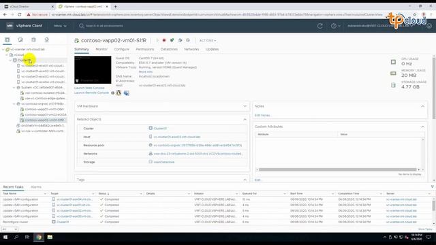436x245 pixels.
Task: Click the Launch Web Console link
Action: pos(89,88)
